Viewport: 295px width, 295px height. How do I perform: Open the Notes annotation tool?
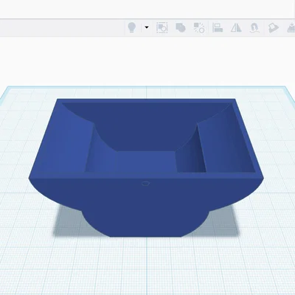coord(273,28)
